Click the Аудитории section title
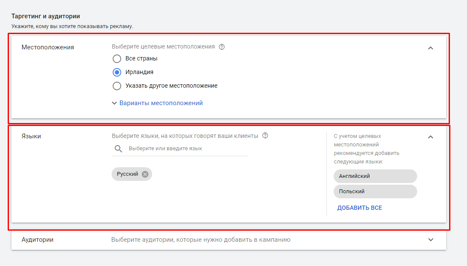This screenshot has width=467, height=266. tap(37, 240)
